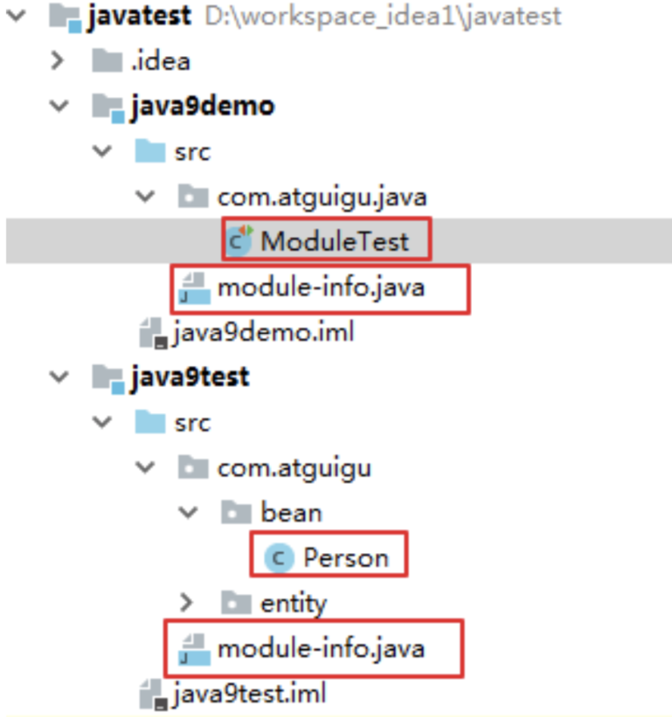Click the Person class icon
This screenshot has height=717, width=672.
click(279, 558)
